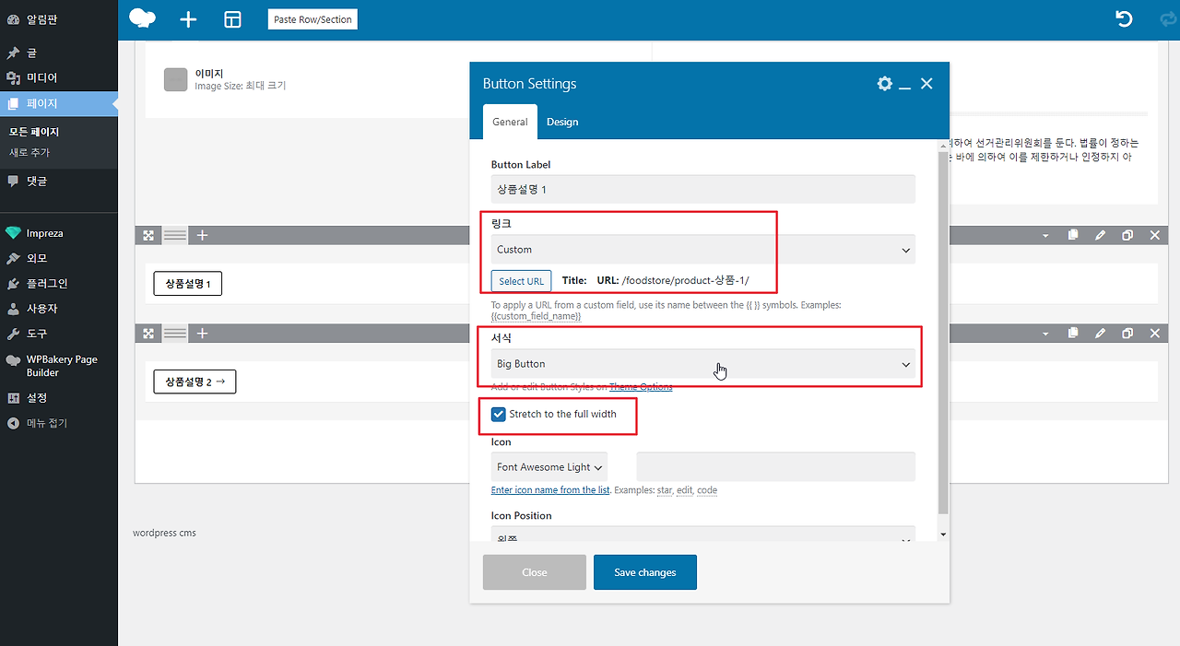This screenshot has height=646, width=1180.
Task: Copy the 상품설명 1 row
Action: coord(1073,236)
